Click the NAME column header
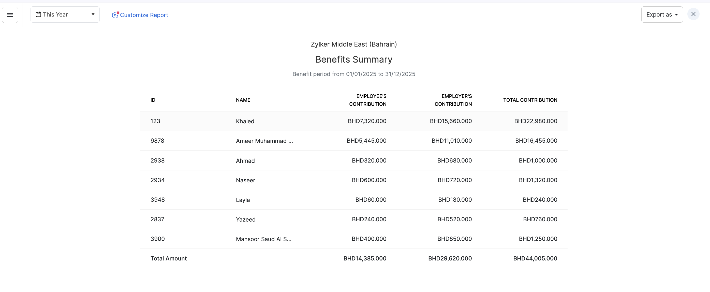This screenshot has height=292, width=710. (x=243, y=100)
